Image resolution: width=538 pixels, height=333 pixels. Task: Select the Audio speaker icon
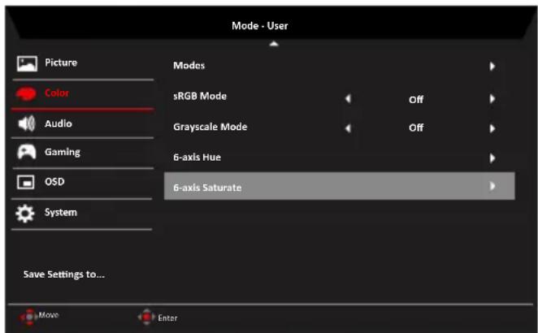click(27, 123)
